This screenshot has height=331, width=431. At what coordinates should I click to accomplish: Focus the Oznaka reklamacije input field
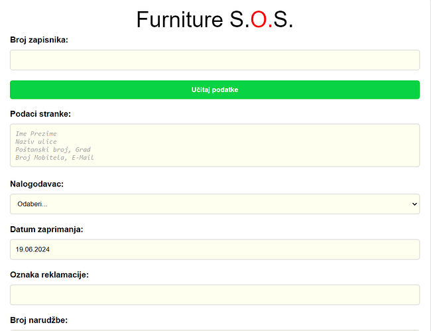tap(214, 295)
